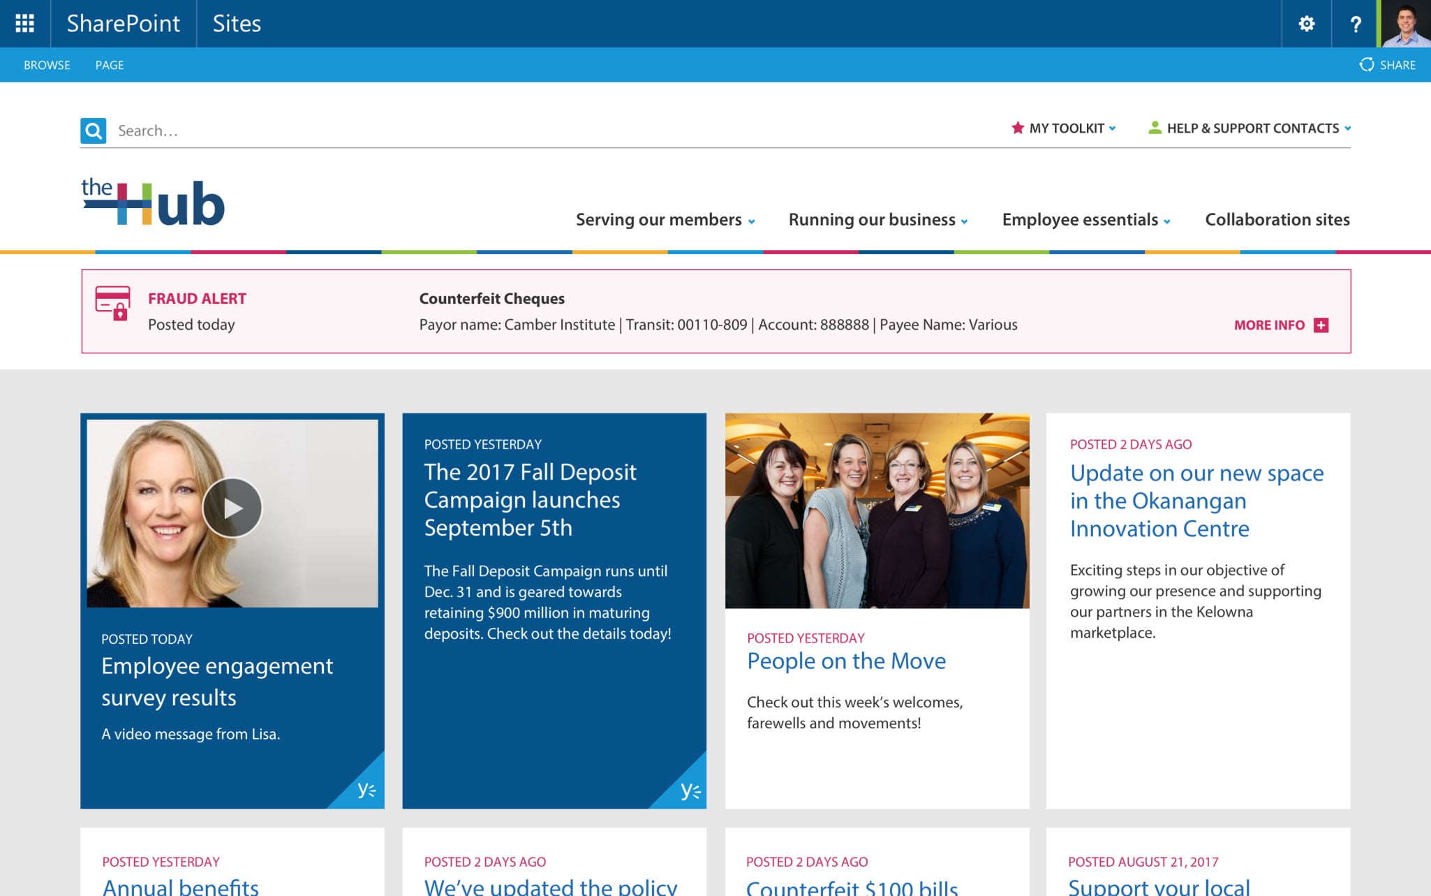Switch to the Page ribbon tab

[x=110, y=65]
